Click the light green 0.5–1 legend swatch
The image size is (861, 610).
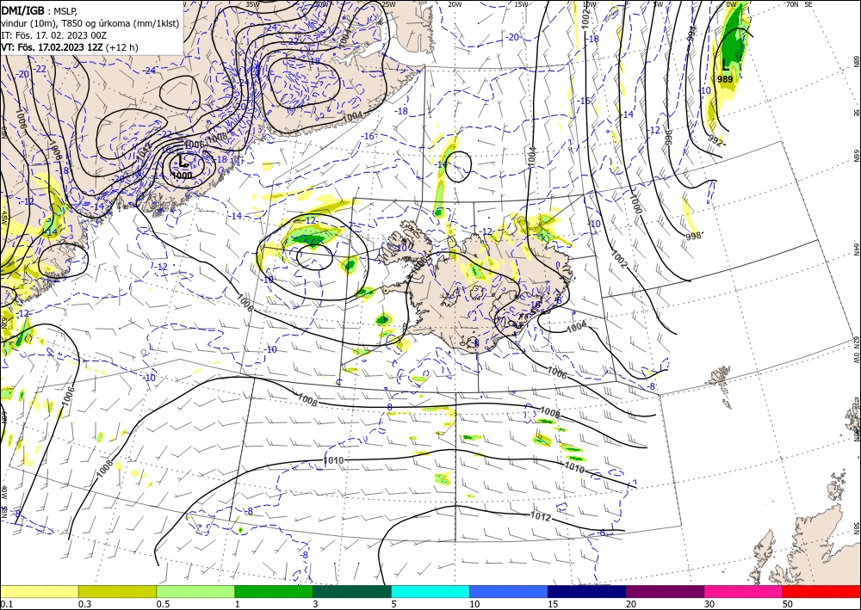click(x=195, y=591)
